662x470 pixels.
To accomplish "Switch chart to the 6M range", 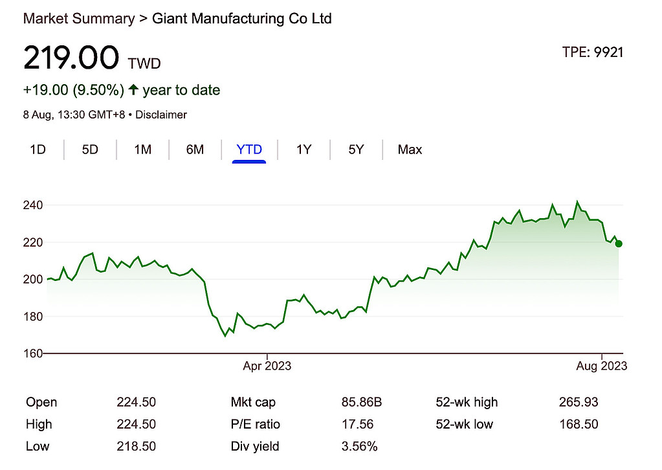I will click(195, 150).
